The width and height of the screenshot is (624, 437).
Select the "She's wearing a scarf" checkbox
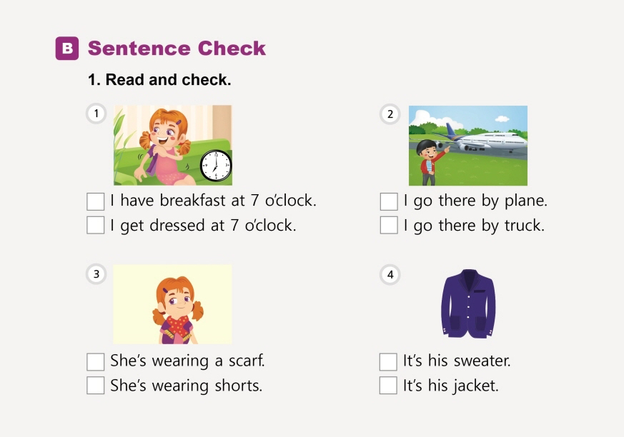(x=96, y=361)
